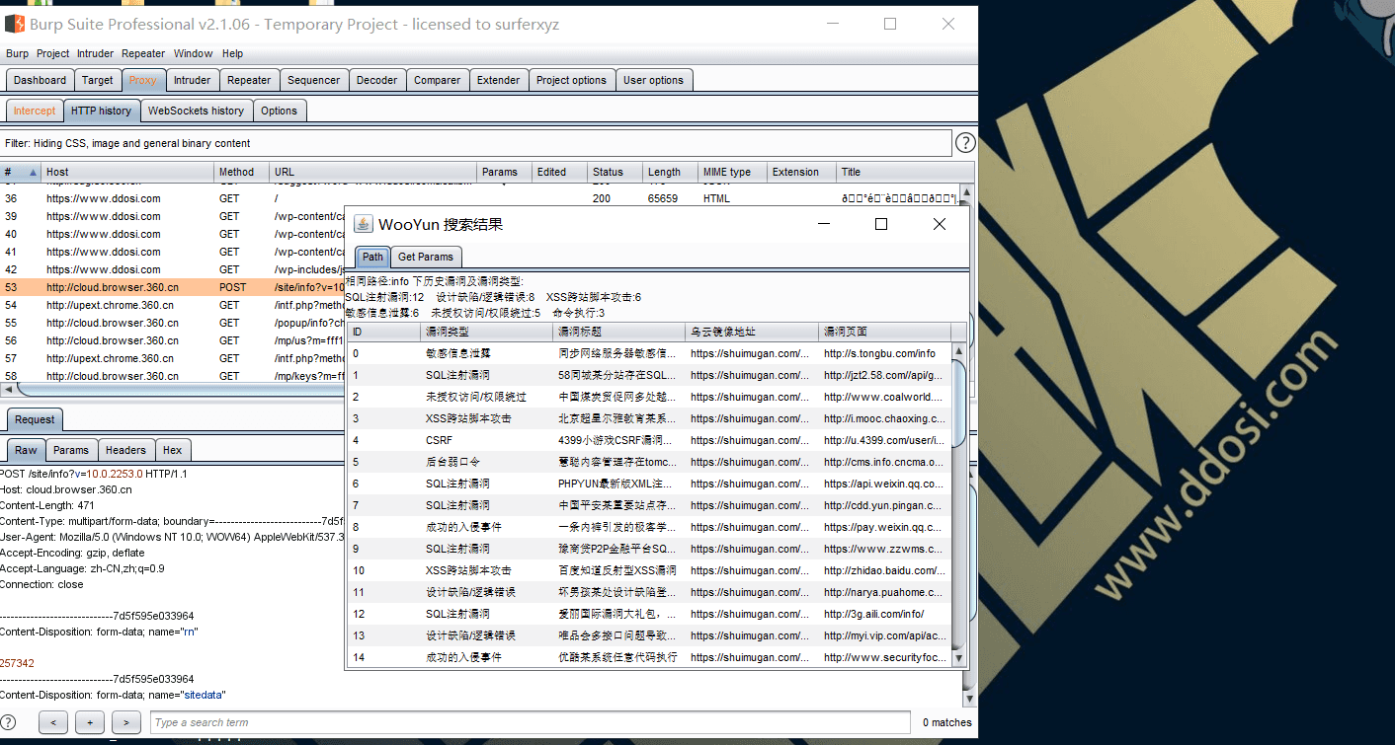
Task: Sort history by Status column header
Action: click(615, 172)
